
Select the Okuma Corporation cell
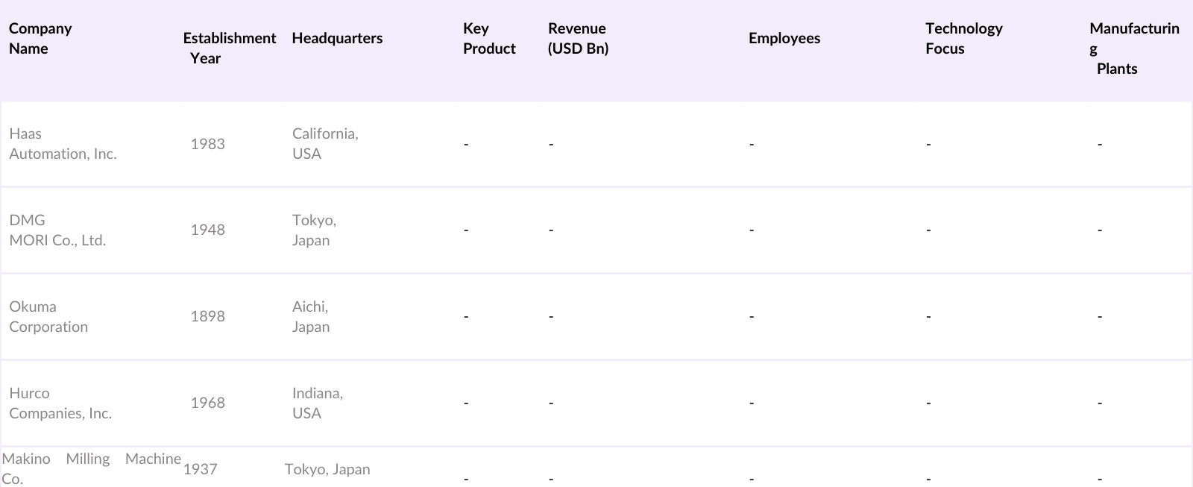[48, 317]
